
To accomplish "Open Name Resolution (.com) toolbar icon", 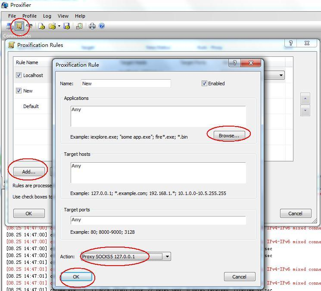I will coord(29,25).
